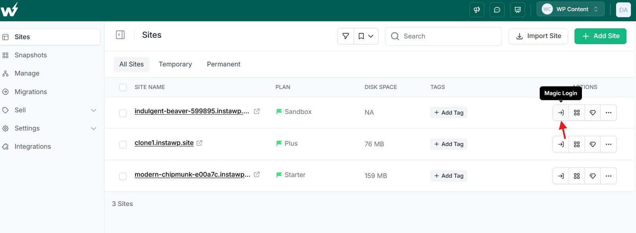Open the DA user avatar menu
The width and height of the screenshot is (636, 233).
click(623, 10)
